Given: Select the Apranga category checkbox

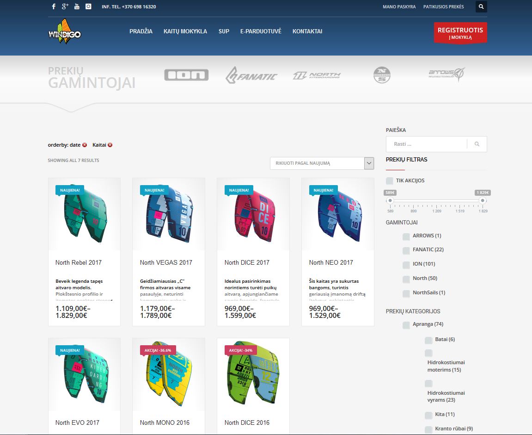Looking at the screenshot, I should tap(406, 325).
